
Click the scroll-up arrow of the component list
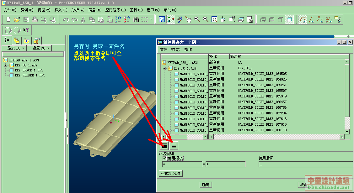point(347,62)
